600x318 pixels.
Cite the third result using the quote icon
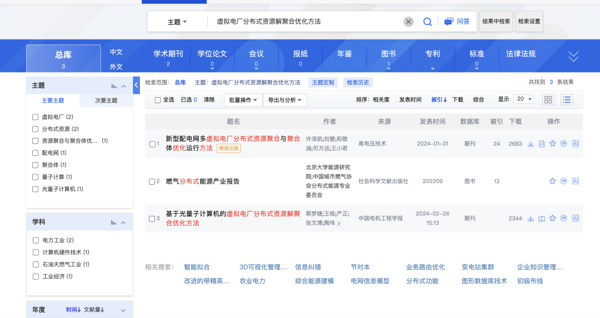(564, 218)
